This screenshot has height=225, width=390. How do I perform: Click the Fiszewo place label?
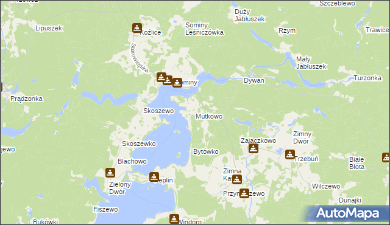[105, 209]
